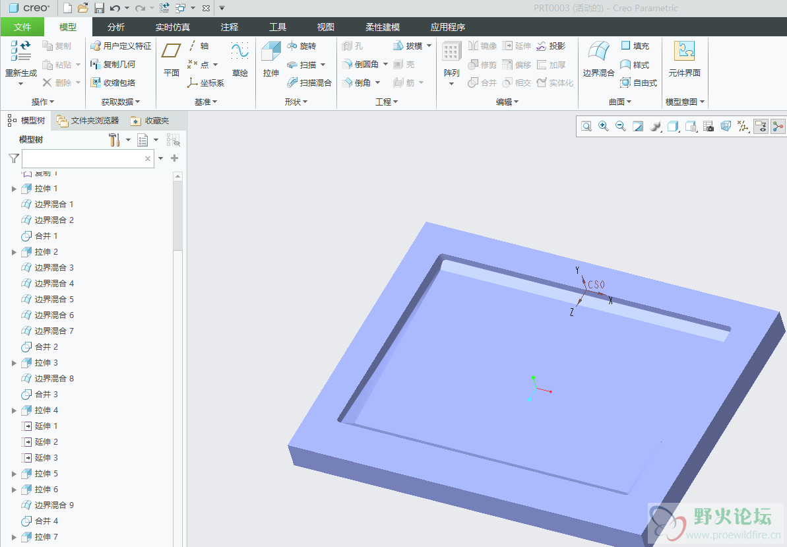Open the 获取数据 group menu
This screenshot has width=787, height=547.
coord(121,102)
